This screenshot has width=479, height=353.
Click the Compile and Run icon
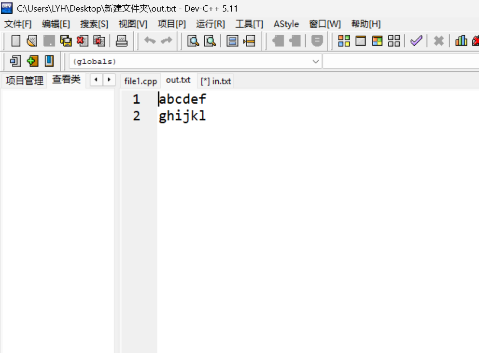(x=377, y=41)
